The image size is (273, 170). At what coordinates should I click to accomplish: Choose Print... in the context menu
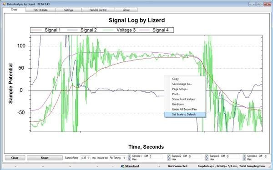pos(185,94)
